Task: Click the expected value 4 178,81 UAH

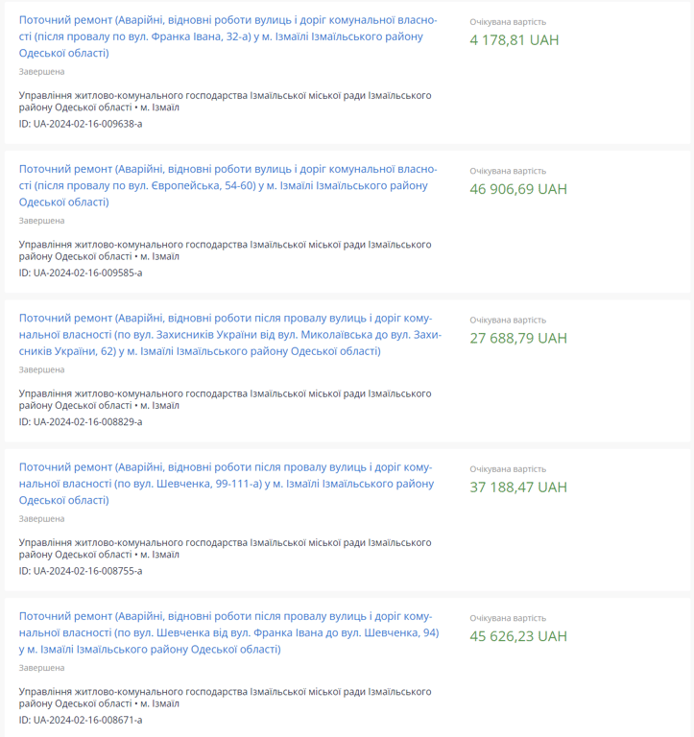Action: 514,40
